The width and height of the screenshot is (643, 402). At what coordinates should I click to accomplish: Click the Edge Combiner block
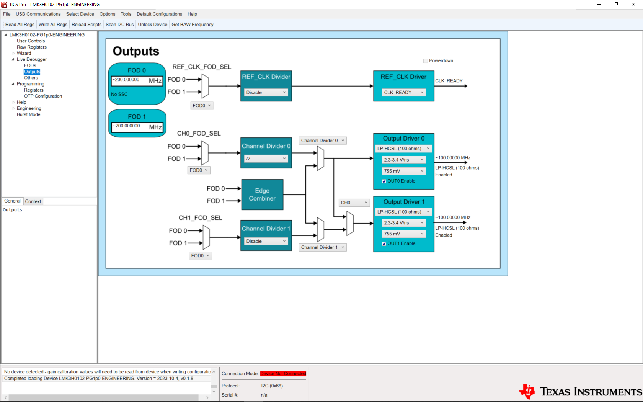click(262, 194)
